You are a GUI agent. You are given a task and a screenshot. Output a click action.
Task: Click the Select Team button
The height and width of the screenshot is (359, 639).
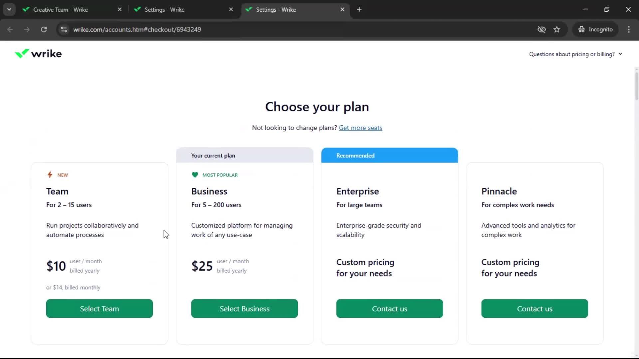click(x=100, y=309)
